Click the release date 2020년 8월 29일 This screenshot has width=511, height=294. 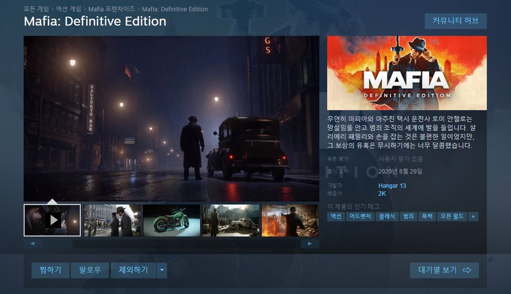pyautogui.click(x=400, y=172)
